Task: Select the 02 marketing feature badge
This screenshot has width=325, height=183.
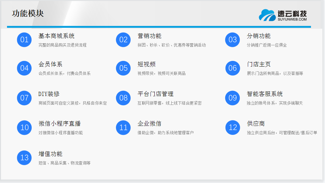Action: click(x=123, y=40)
